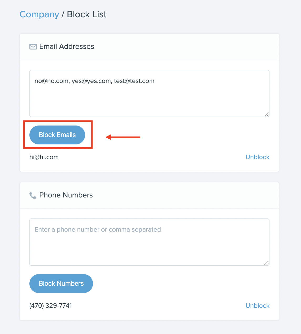
Task: Click the blocked (470) 329-7741 entry text
Action: coord(51,306)
